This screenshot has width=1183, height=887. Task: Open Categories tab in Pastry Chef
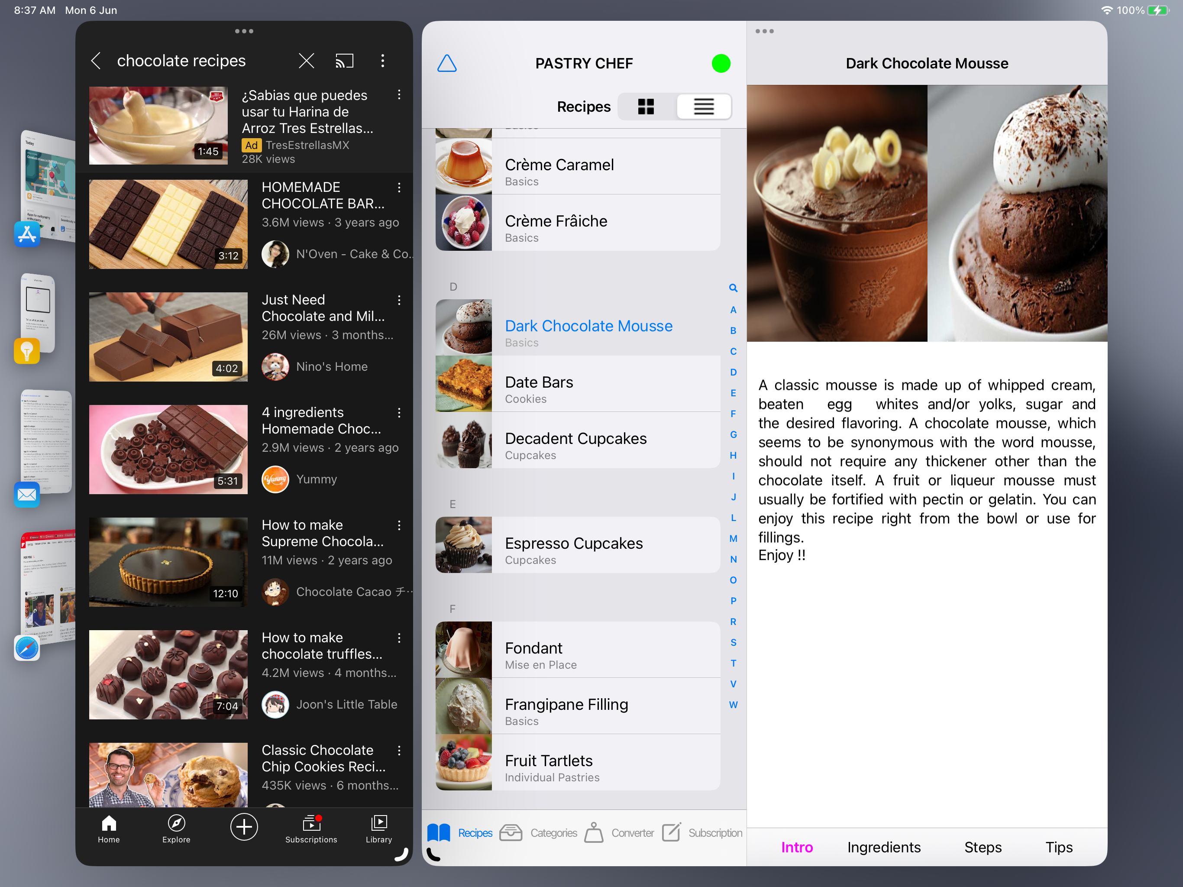538,833
